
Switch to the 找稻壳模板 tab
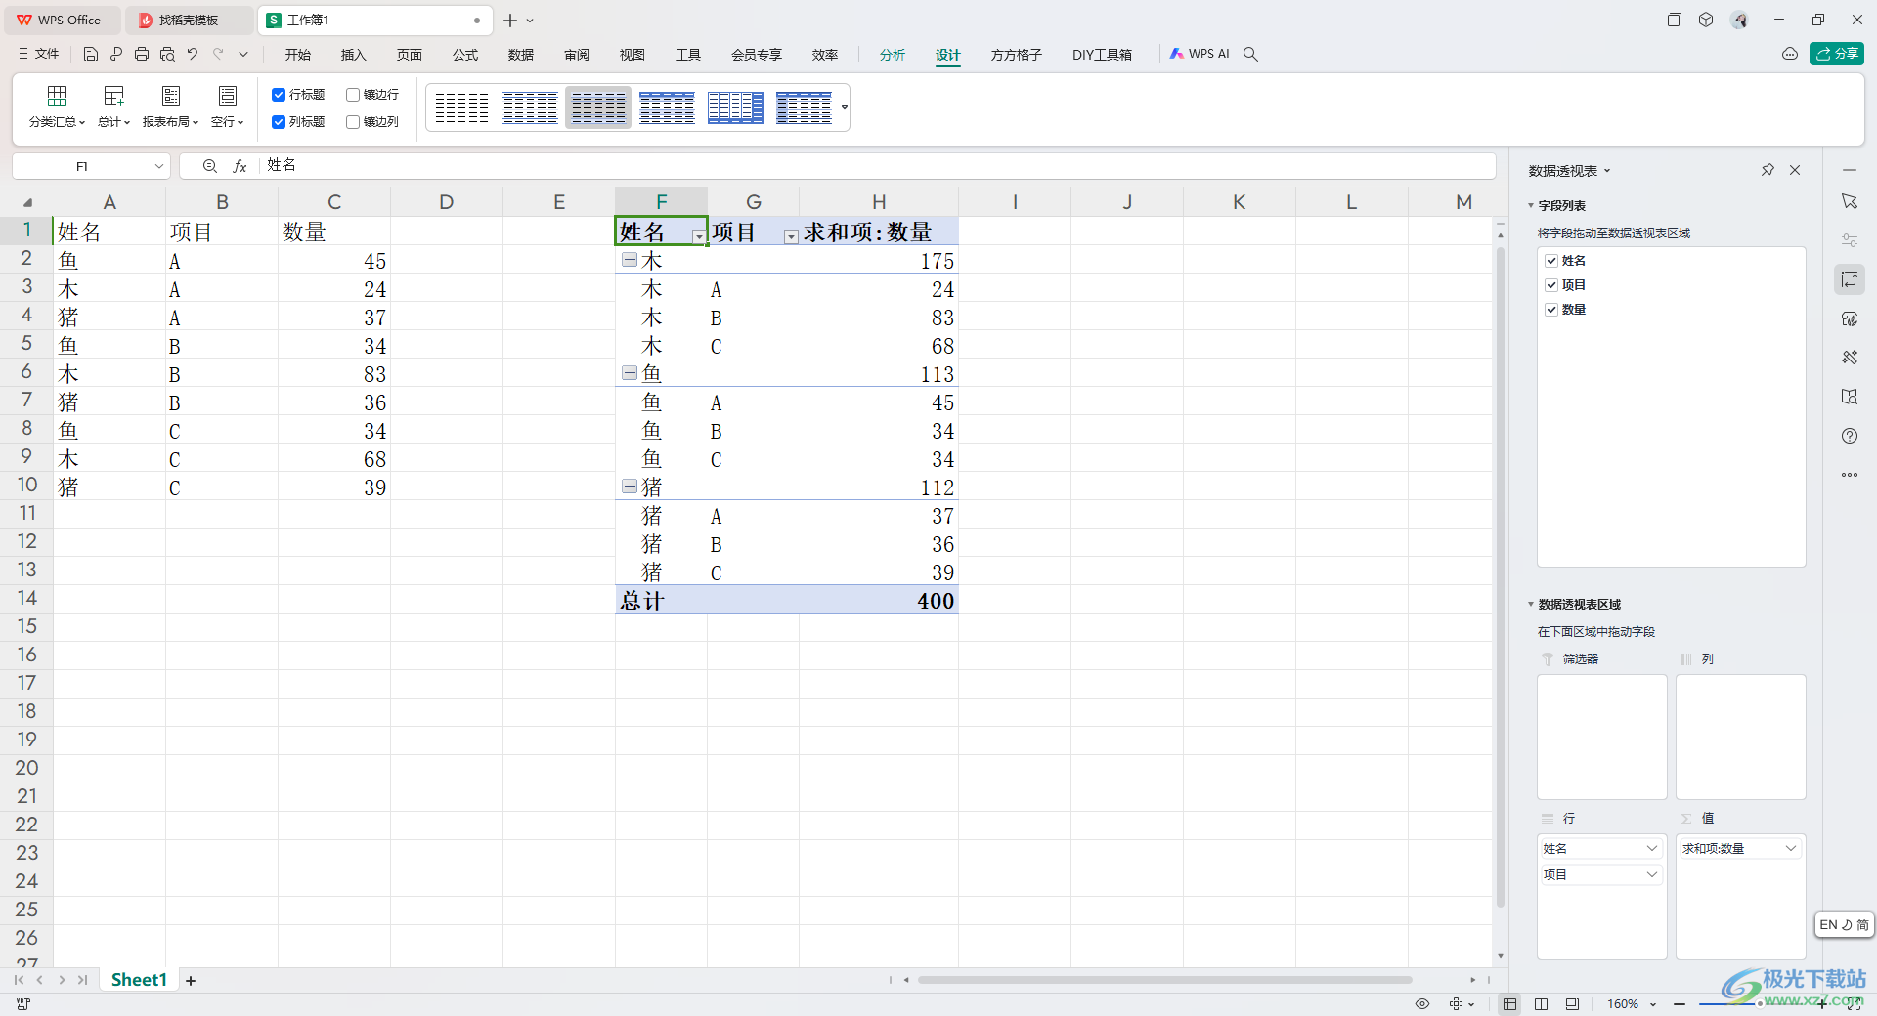tap(189, 21)
